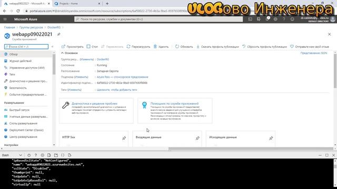Open Cloud Shell settings gear
Viewport: 337px width, 189px height.
tap(42, 155)
